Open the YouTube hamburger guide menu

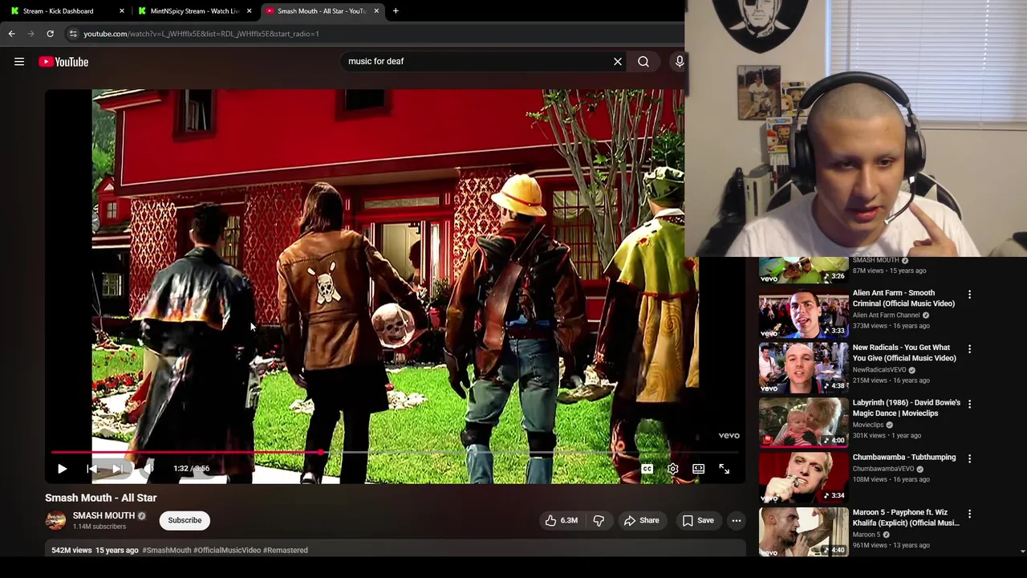tap(19, 62)
